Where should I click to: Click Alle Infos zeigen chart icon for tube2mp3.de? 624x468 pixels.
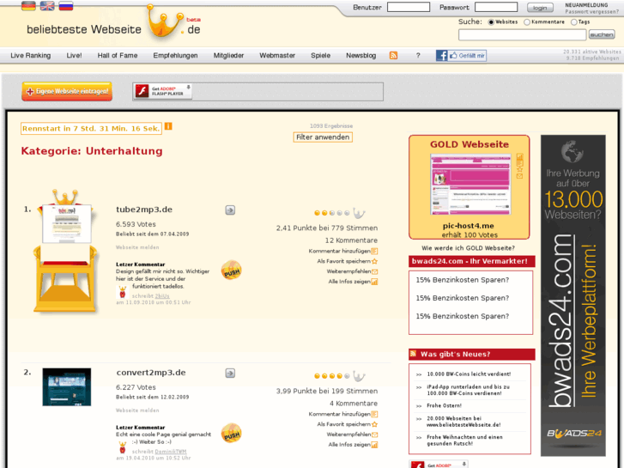tap(374, 282)
